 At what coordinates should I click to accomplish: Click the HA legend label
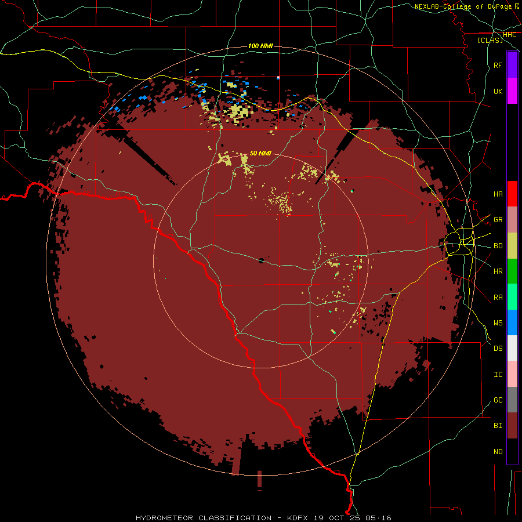coord(498,194)
